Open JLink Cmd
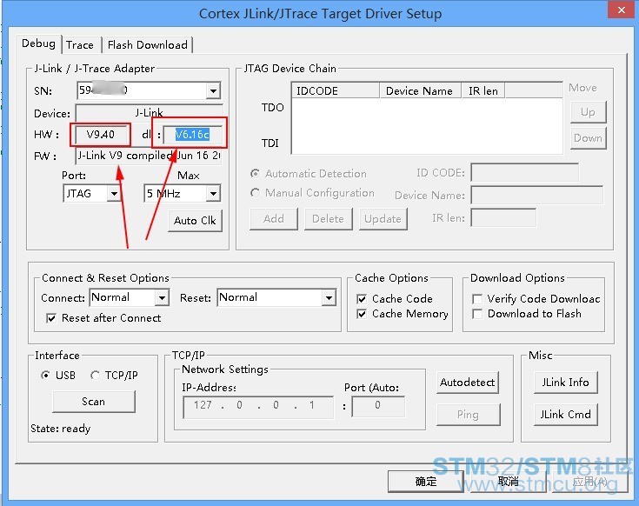 [566, 415]
